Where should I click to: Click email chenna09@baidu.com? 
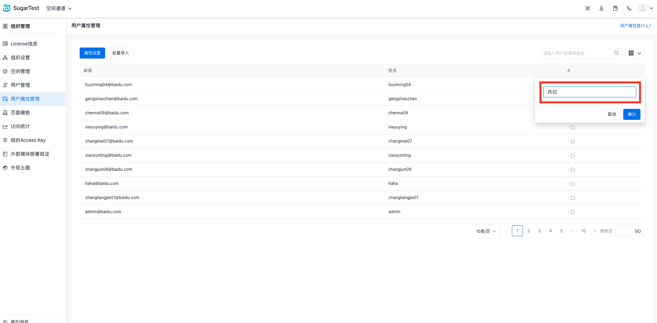coord(107,113)
